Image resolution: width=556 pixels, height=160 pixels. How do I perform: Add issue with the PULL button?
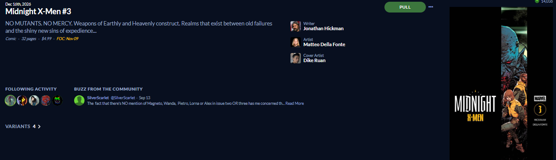click(405, 7)
